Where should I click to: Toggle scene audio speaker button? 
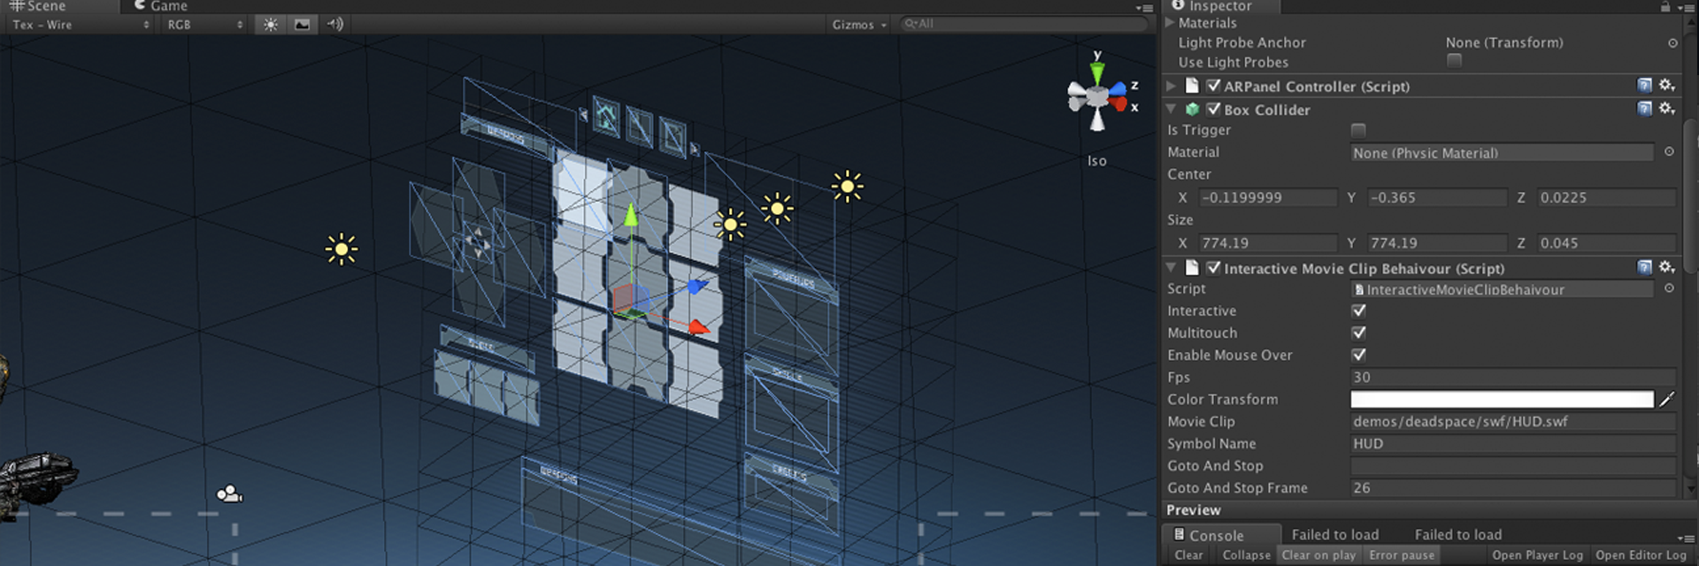pyautogui.click(x=334, y=25)
